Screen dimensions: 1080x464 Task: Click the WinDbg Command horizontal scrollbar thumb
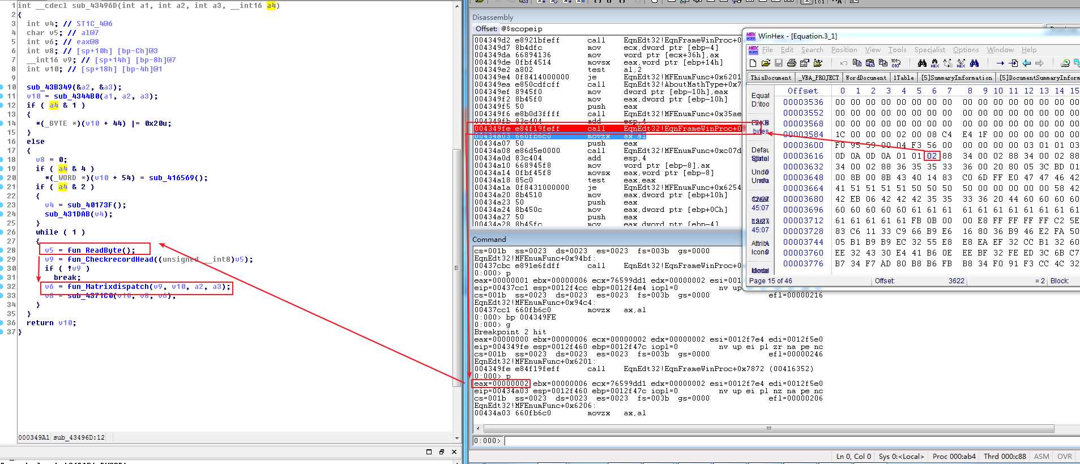click(769, 428)
